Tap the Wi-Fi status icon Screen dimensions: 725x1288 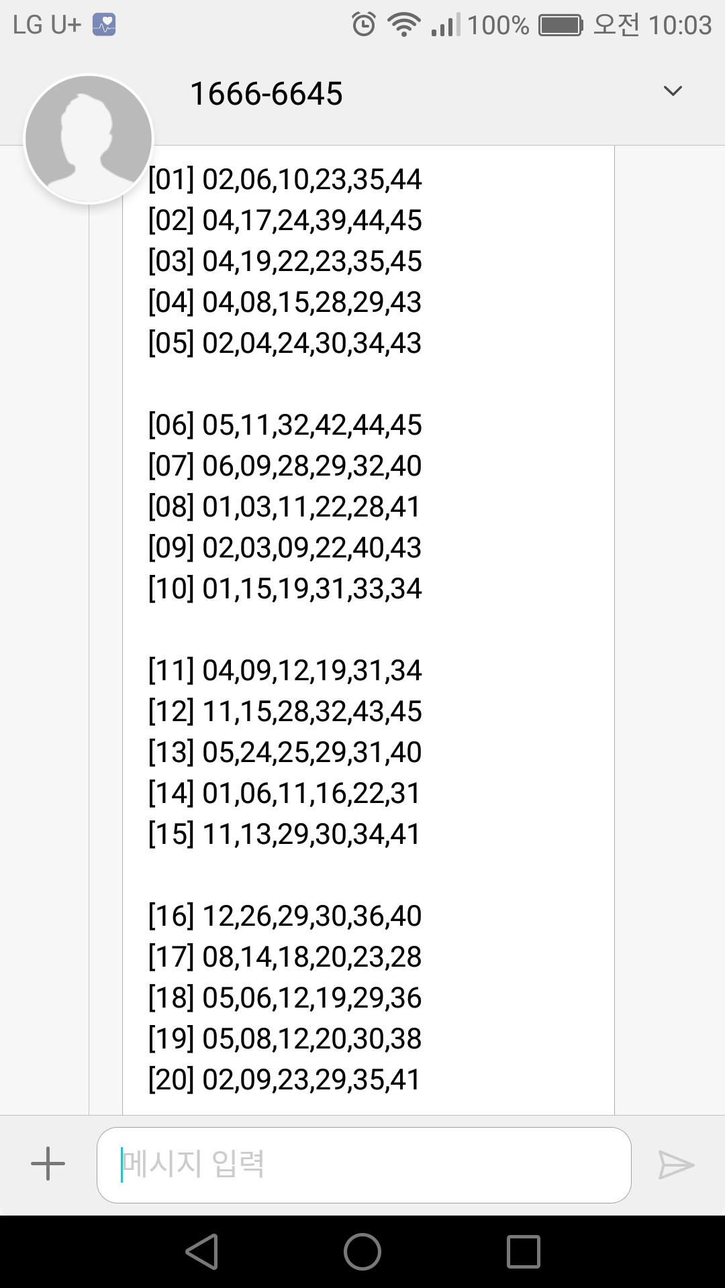click(403, 25)
